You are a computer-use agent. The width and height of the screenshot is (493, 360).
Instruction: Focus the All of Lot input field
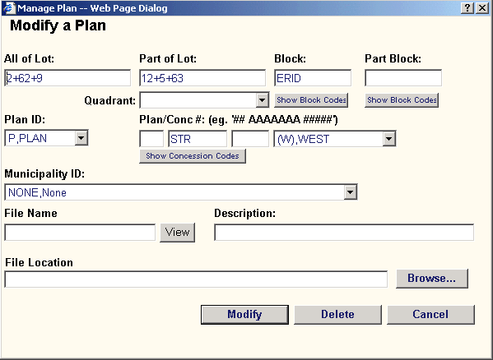(67, 78)
